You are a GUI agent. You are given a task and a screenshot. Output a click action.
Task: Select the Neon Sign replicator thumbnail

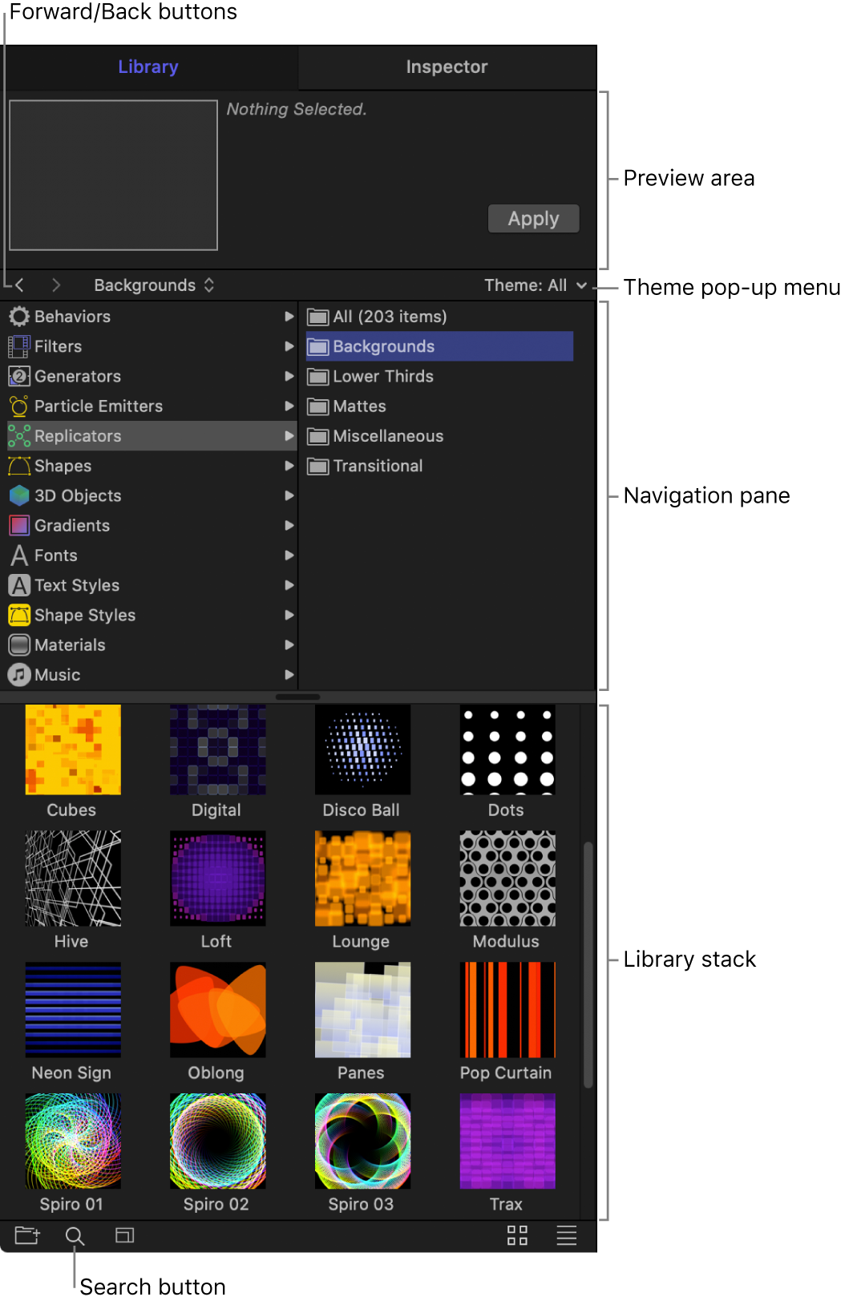(x=73, y=1010)
